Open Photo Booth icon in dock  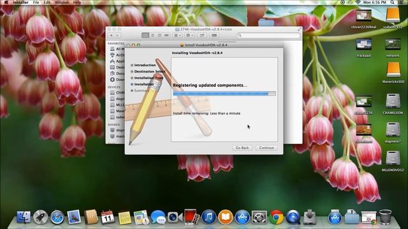coord(191,216)
